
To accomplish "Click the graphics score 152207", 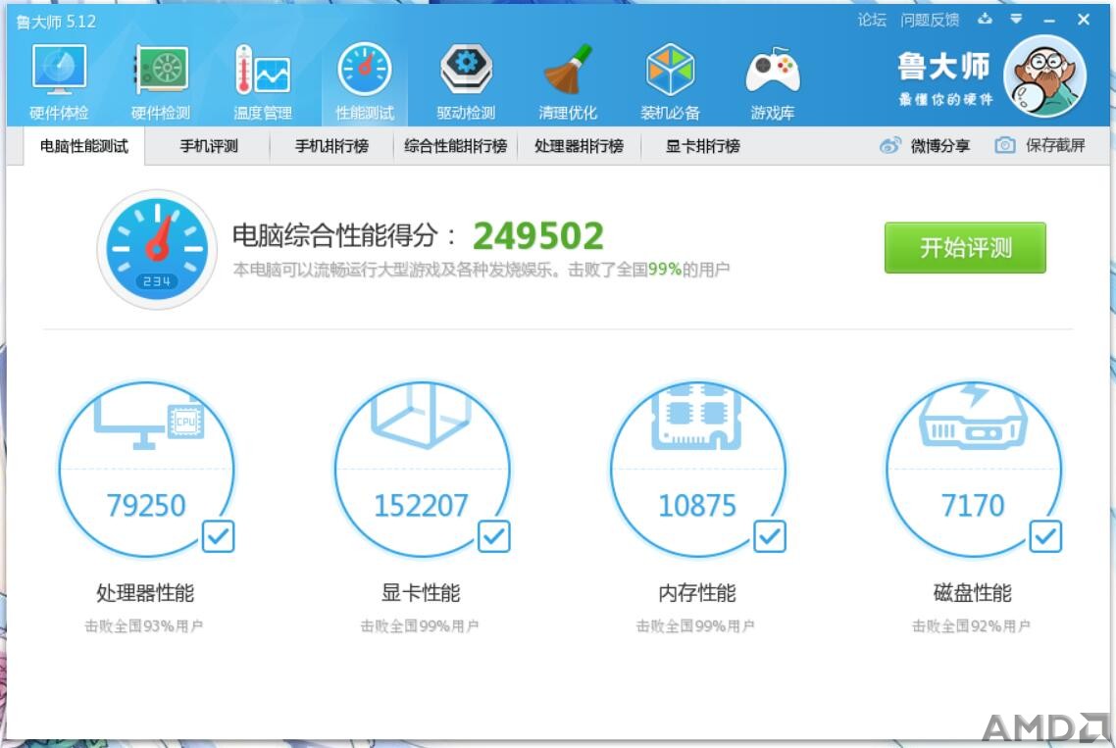I will (422, 506).
